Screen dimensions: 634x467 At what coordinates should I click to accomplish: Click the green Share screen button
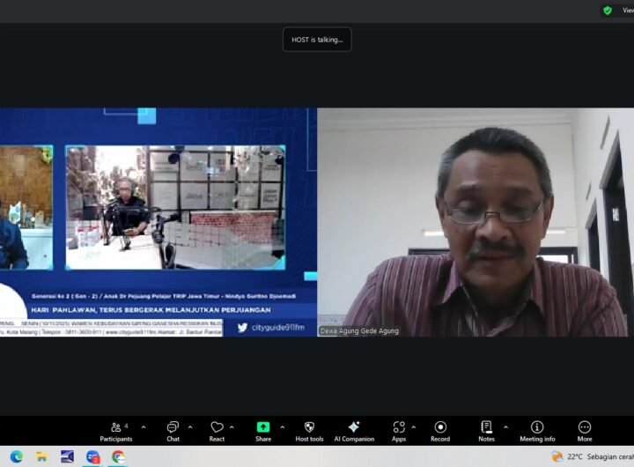(x=263, y=427)
